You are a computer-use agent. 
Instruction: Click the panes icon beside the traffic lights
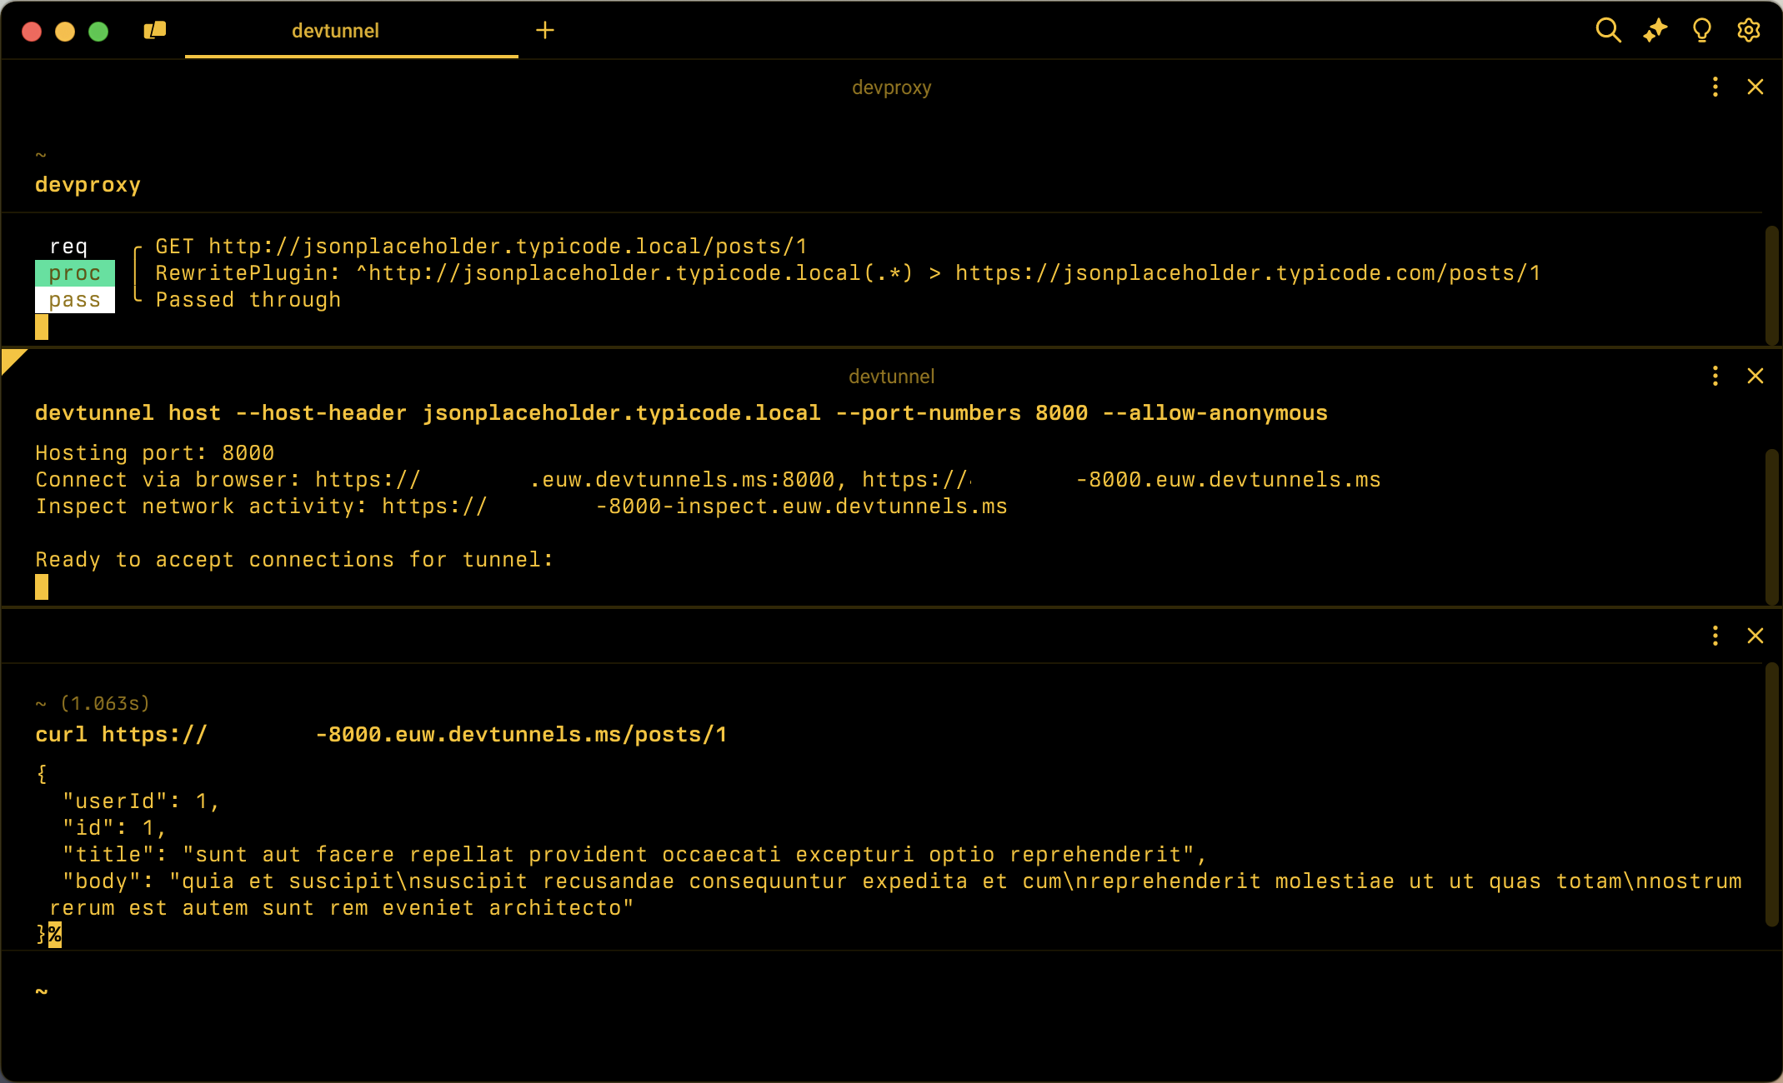point(155,30)
